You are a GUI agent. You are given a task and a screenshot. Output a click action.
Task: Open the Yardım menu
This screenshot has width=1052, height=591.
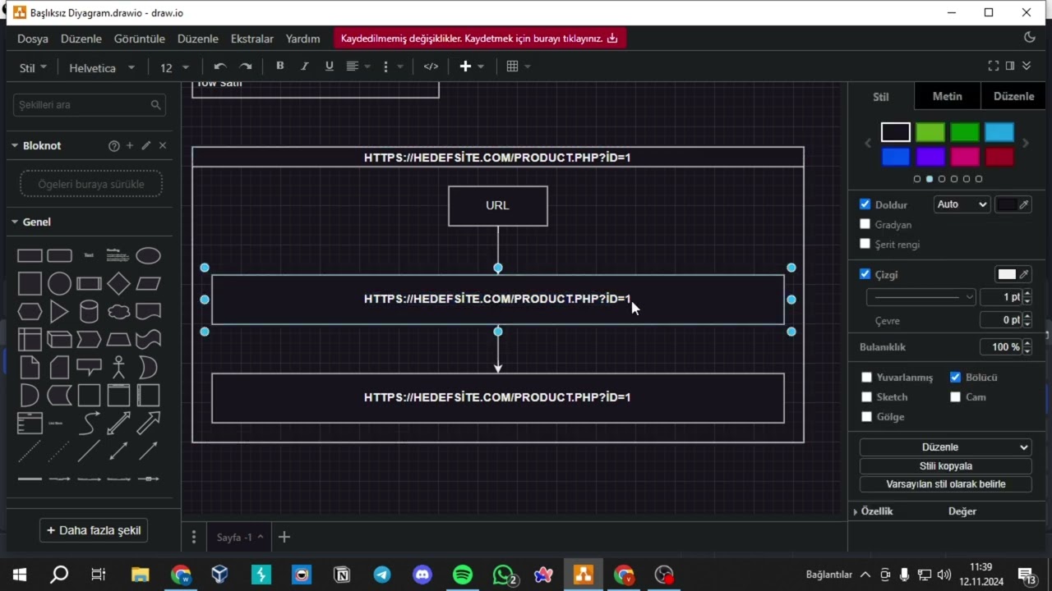pos(302,39)
